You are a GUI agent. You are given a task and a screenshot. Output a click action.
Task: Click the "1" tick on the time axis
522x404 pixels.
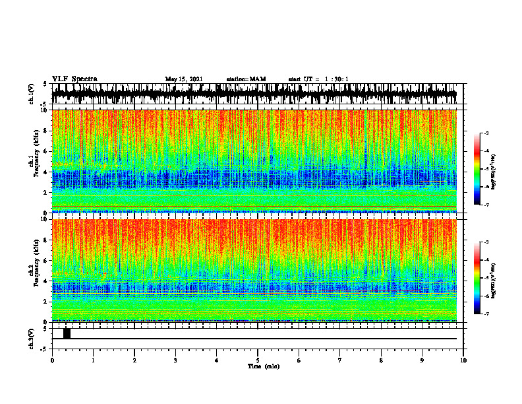pos(93,360)
